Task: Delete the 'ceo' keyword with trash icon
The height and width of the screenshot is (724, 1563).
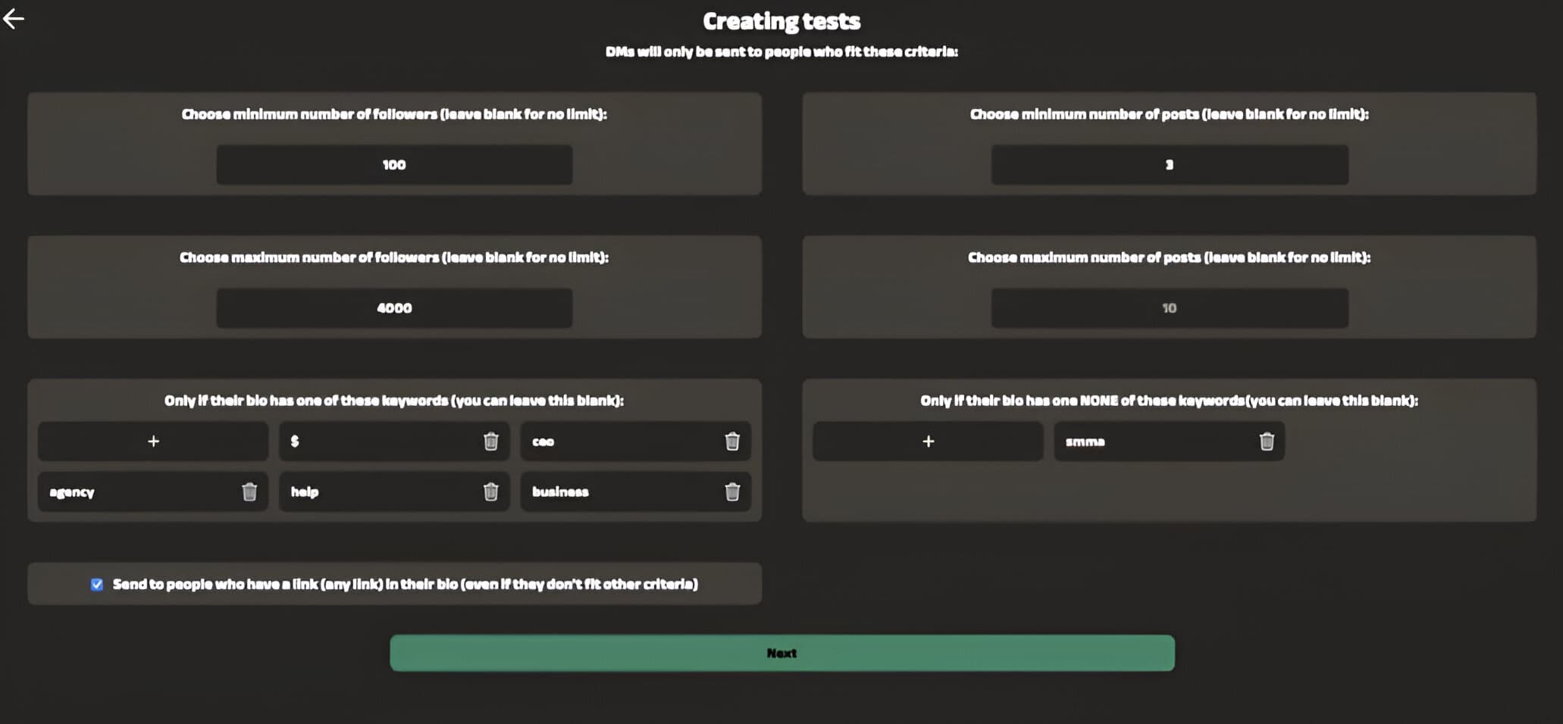Action: (x=731, y=442)
